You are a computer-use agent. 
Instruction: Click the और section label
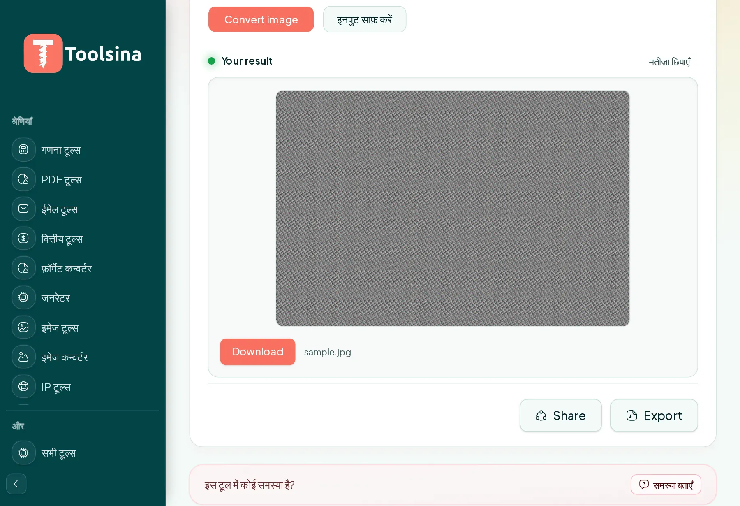[x=18, y=426]
